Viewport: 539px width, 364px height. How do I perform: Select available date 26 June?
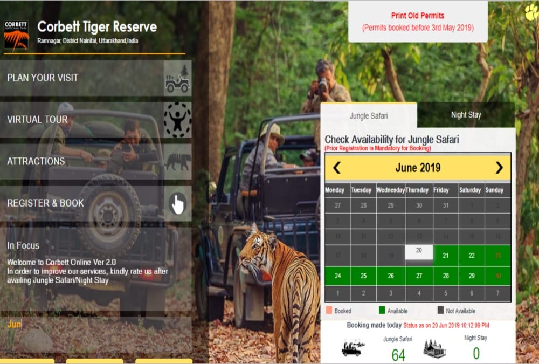(x=390, y=276)
